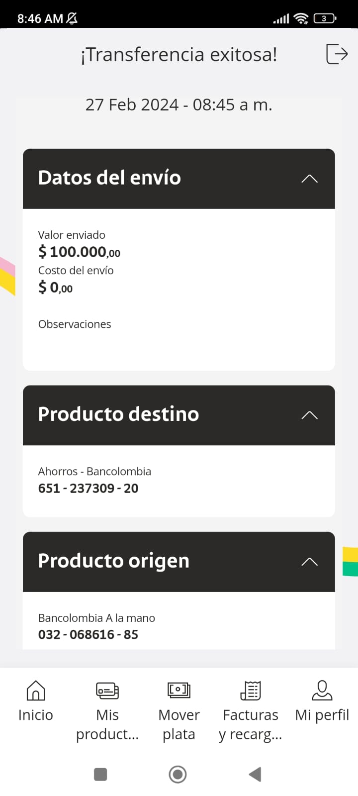
Task: Tap the Inicio tab label
Action: pyautogui.click(x=35, y=715)
